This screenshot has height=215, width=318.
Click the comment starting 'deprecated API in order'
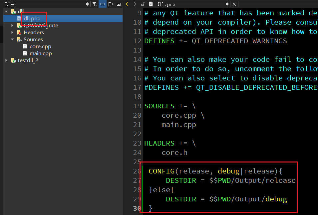coord(231,32)
